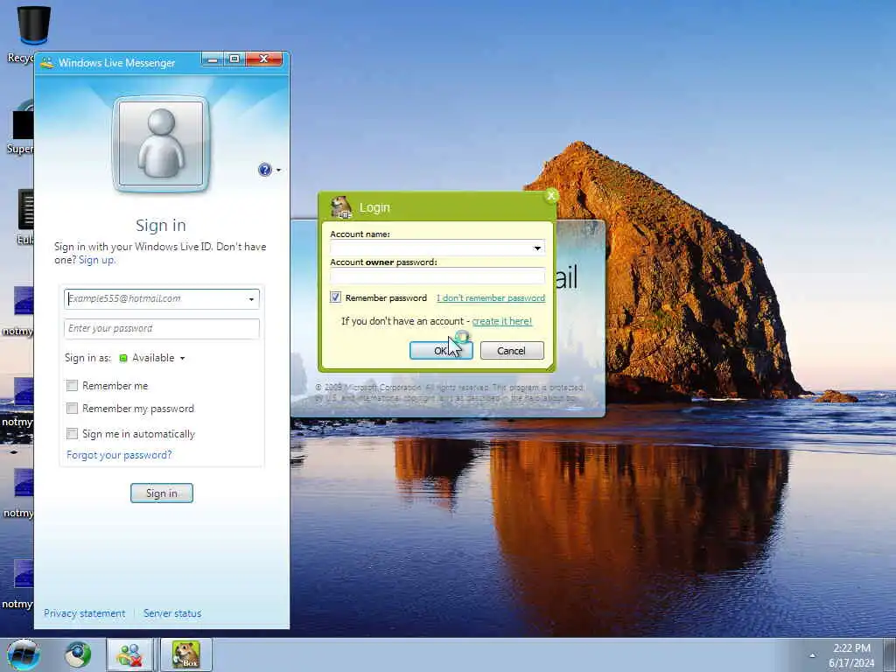Viewport: 896px width, 672px height.
Task: Select the Box groundhog taskbar button
Action: tap(186, 654)
